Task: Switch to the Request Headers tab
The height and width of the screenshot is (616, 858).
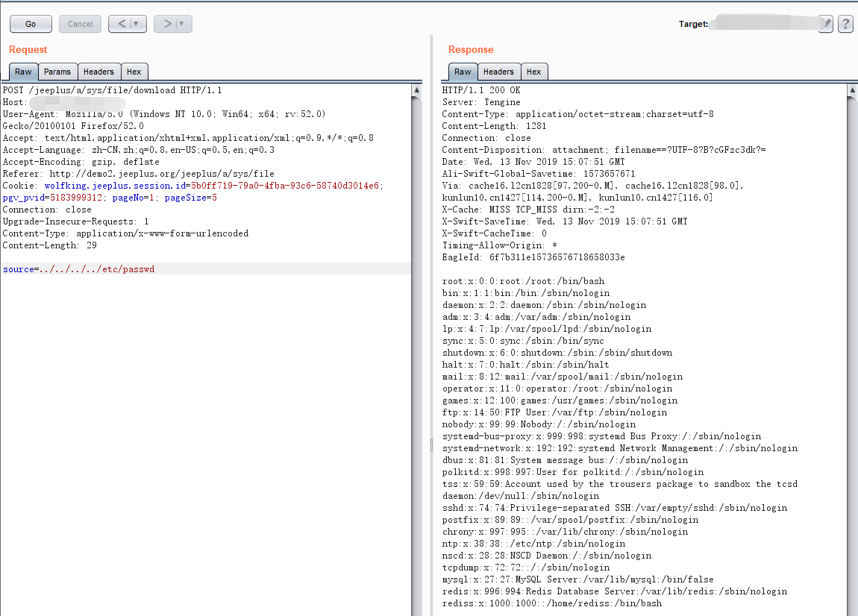Action: [x=98, y=72]
